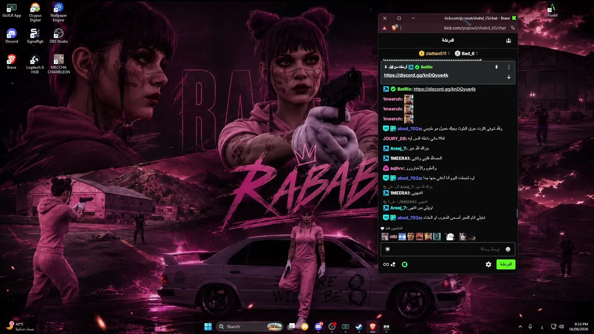
Task: Click aqllvv username in chat
Action: click(397, 168)
